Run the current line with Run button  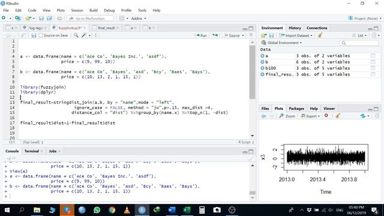point(200,35)
